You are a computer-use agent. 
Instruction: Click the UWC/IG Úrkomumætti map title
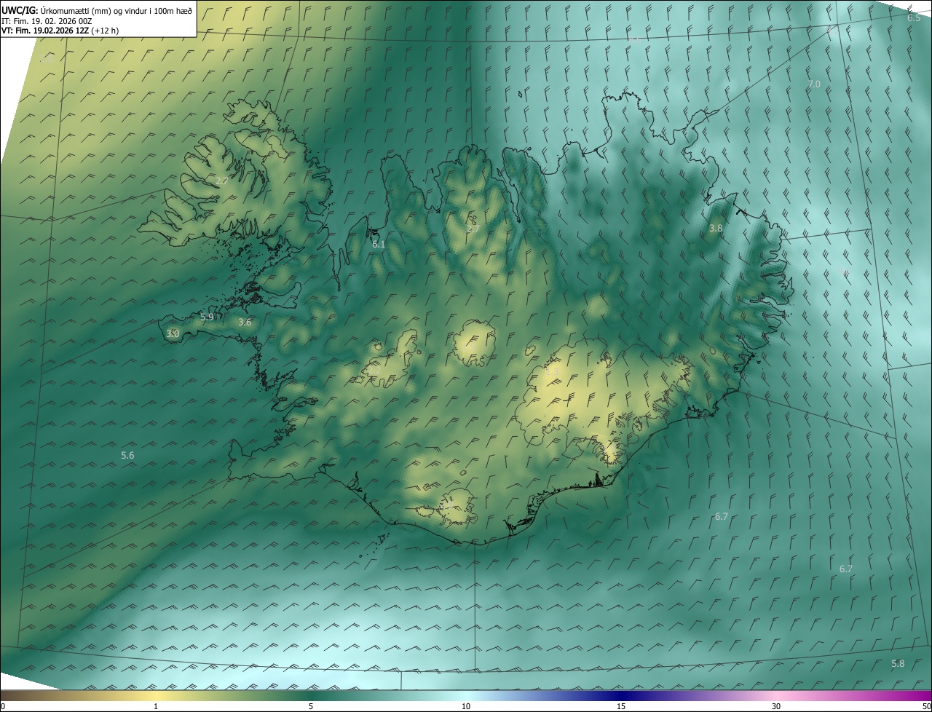pos(97,10)
